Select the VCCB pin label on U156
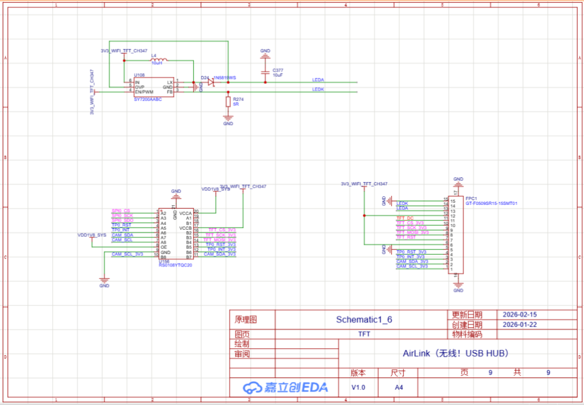 click(185, 228)
